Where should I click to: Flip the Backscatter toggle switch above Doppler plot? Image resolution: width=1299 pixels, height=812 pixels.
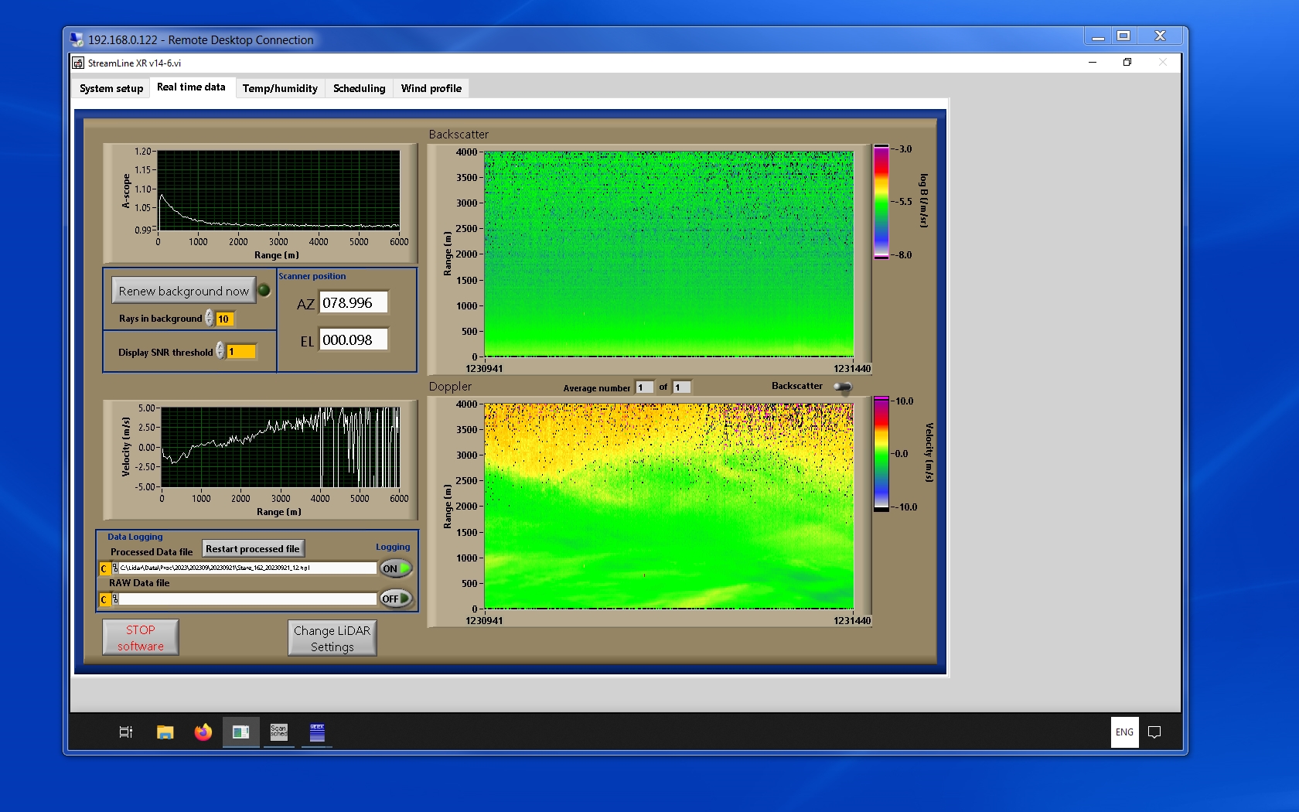843,387
